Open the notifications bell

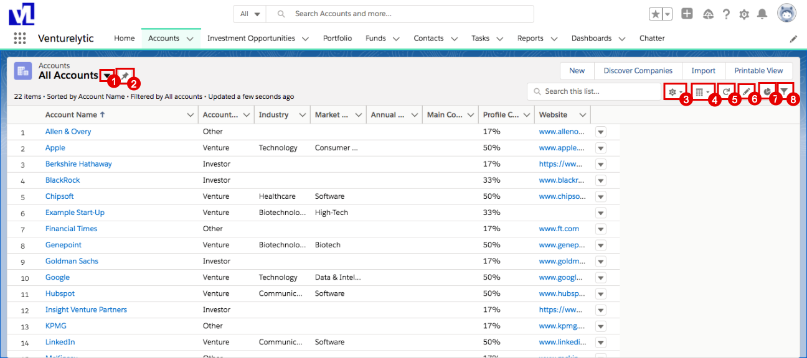coord(762,14)
